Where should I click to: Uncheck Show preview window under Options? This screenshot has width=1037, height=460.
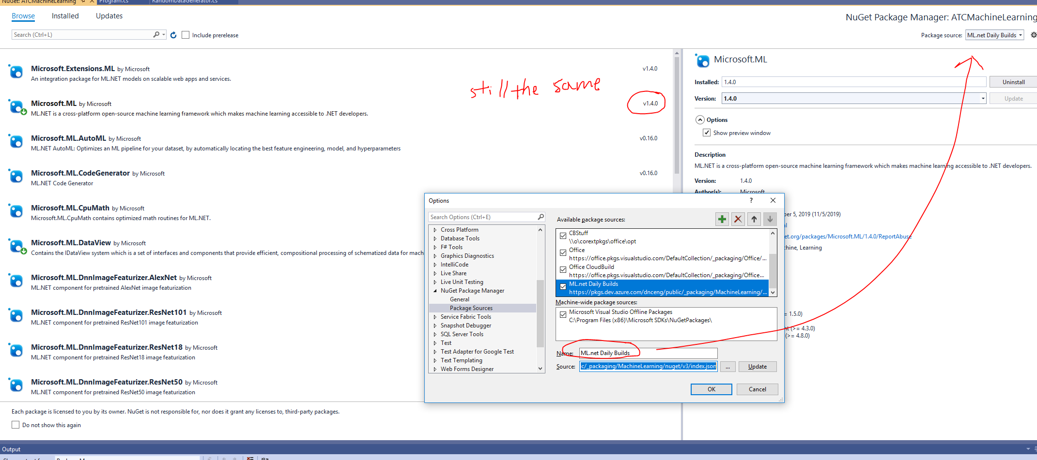tap(707, 132)
